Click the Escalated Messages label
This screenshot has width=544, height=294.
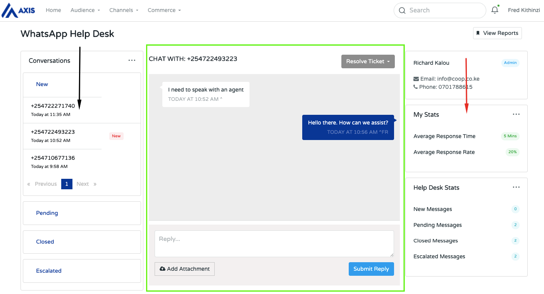pyautogui.click(x=439, y=256)
